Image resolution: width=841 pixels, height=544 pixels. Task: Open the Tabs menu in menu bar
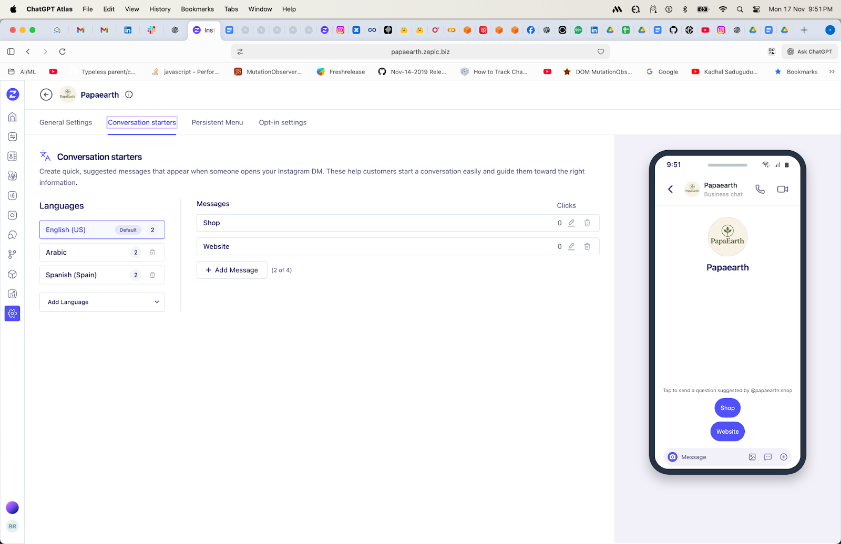(x=231, y=9)
